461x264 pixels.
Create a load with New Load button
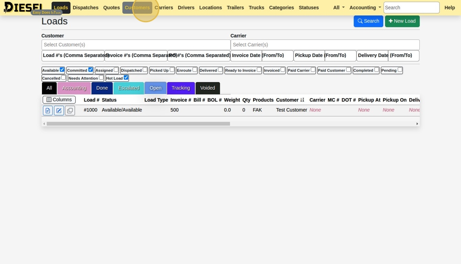(402, 21)
